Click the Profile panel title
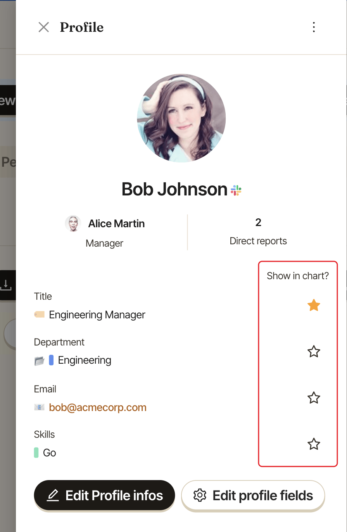 [x=82, y=28]
